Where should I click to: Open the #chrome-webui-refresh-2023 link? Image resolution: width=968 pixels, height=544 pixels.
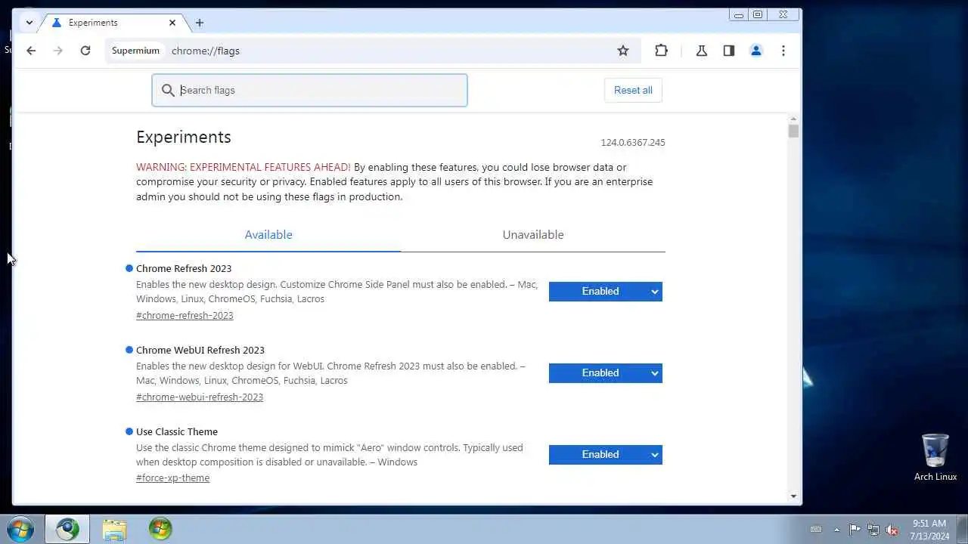pyautogui.click(x=200, y=397)
